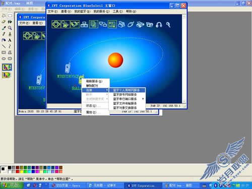Choose the Pencil tool
The width and height of the screenshot is (252, 189).
pos(4,34)
